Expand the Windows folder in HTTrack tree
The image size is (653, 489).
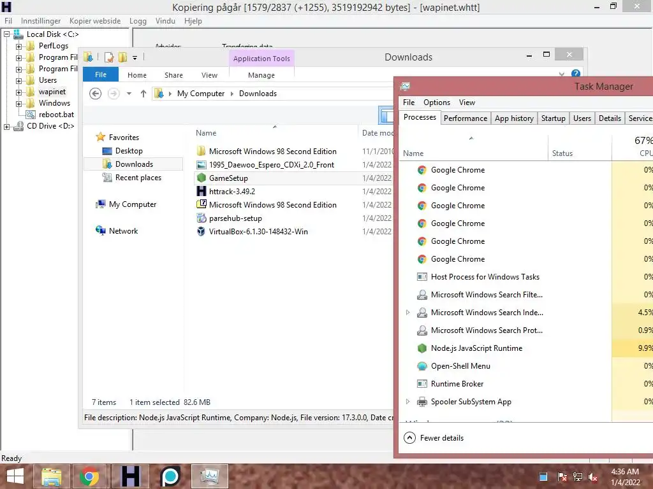(18, 104)
